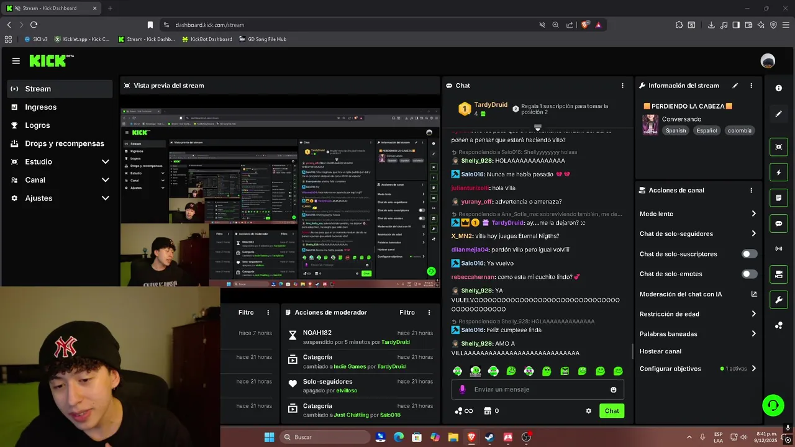Click the address bar URL
This screenshot has height=447, width=795.
[210, 25]
